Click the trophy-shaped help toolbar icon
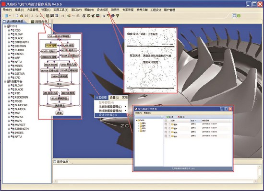Screen dimensions: 264x191 tap(118, 16)
